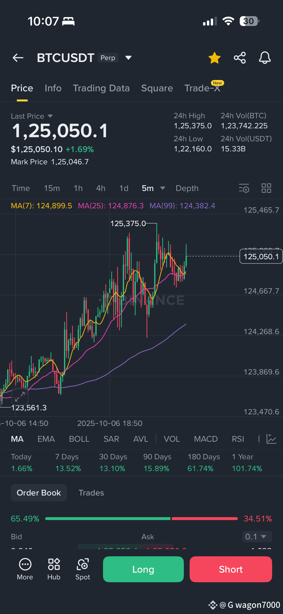Enable the SAR indicator
This screenshot has height=614, width=283.
[x=111, y=439]
